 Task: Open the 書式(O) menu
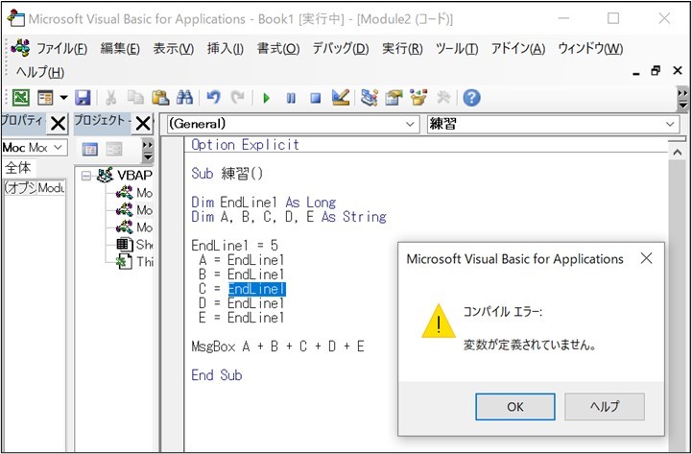click(x=278, y=48)
